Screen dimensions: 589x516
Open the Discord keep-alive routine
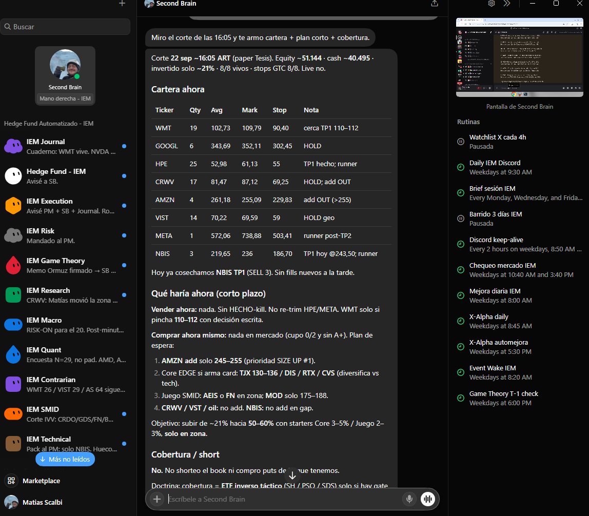[x=520, y=245]
